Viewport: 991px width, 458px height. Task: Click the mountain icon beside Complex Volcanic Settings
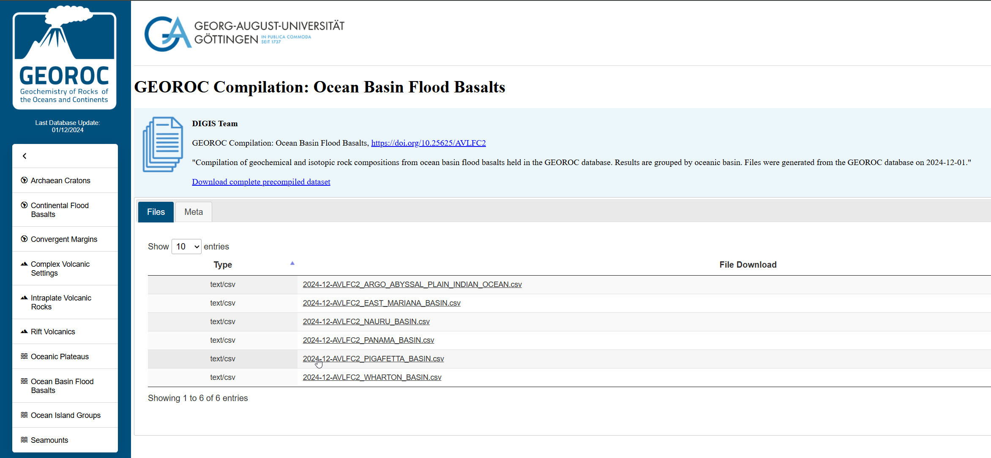coord(25,264)
